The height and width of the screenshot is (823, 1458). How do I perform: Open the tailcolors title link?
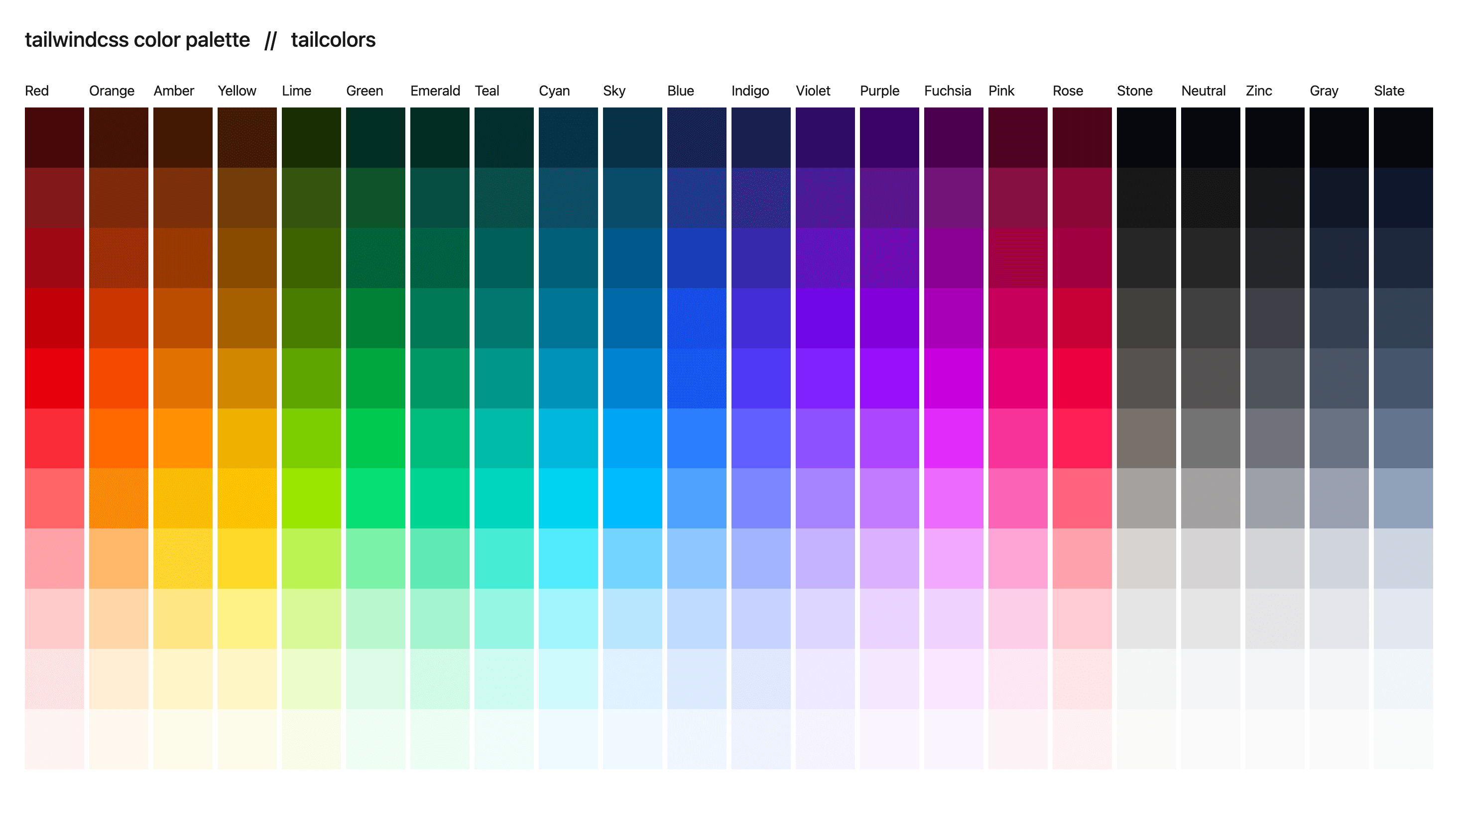(x=333, y=40)
